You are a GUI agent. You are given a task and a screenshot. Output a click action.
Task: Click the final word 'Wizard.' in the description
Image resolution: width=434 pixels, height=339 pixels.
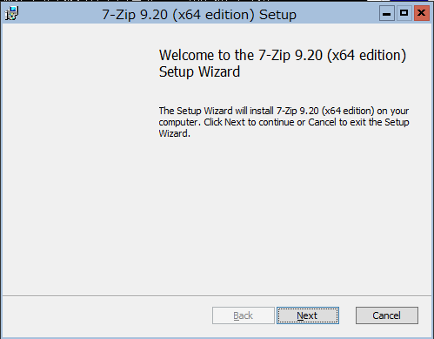pyautogui.click(x=175, y=133)
